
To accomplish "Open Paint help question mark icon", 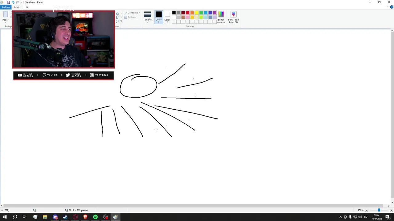I will 392,7.
